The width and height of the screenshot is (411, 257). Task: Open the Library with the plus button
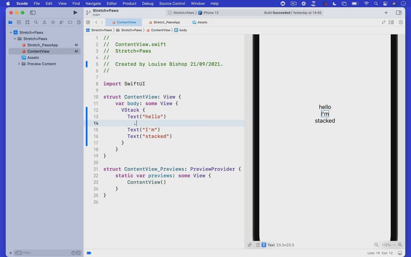tap(386, 12)
